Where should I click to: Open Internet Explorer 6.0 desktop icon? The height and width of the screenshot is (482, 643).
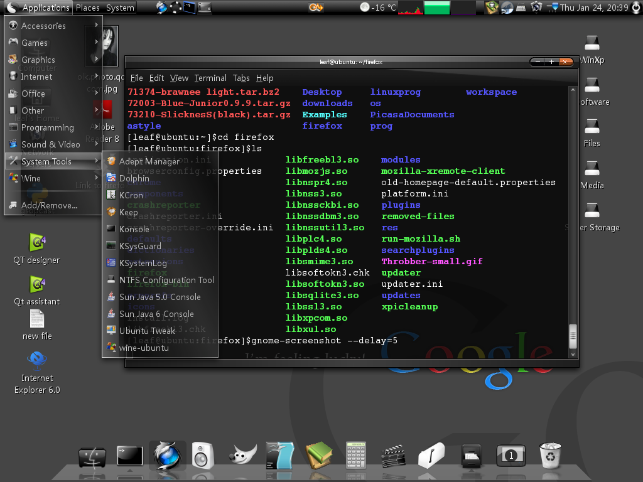[x=37, y=373]
